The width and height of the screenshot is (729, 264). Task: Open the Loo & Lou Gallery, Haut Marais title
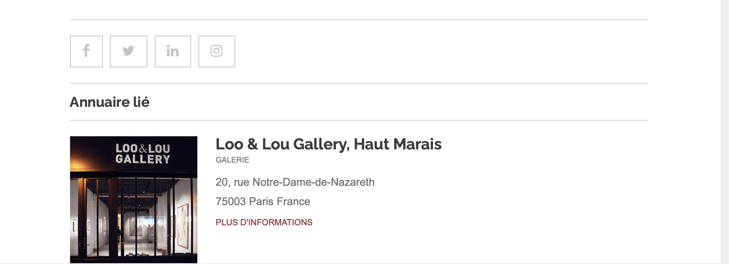pyautogui.click(x=328, y=144)
